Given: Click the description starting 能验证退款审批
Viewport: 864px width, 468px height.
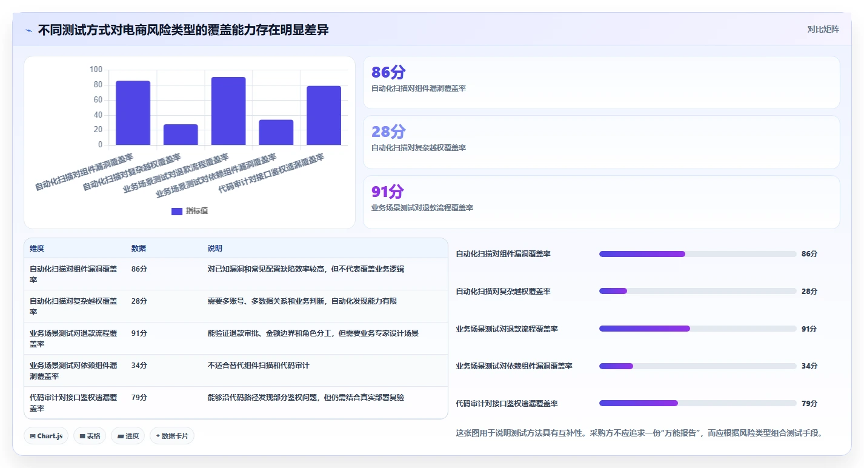Looking at the screenshot, I should (313, 333).
